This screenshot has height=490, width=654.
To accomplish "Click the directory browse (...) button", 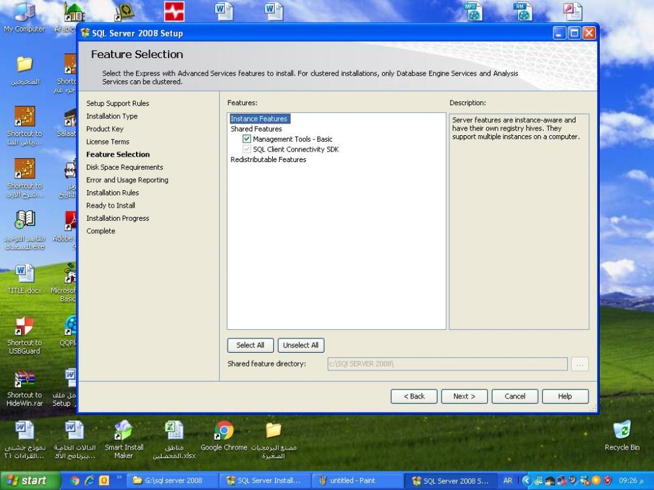I will pyautogui.click(x=579, y=364).
